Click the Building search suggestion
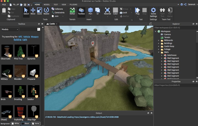Image resolution: width=198 pixels, height=126 pixels. pyautogui.click(x=17, y=40)
